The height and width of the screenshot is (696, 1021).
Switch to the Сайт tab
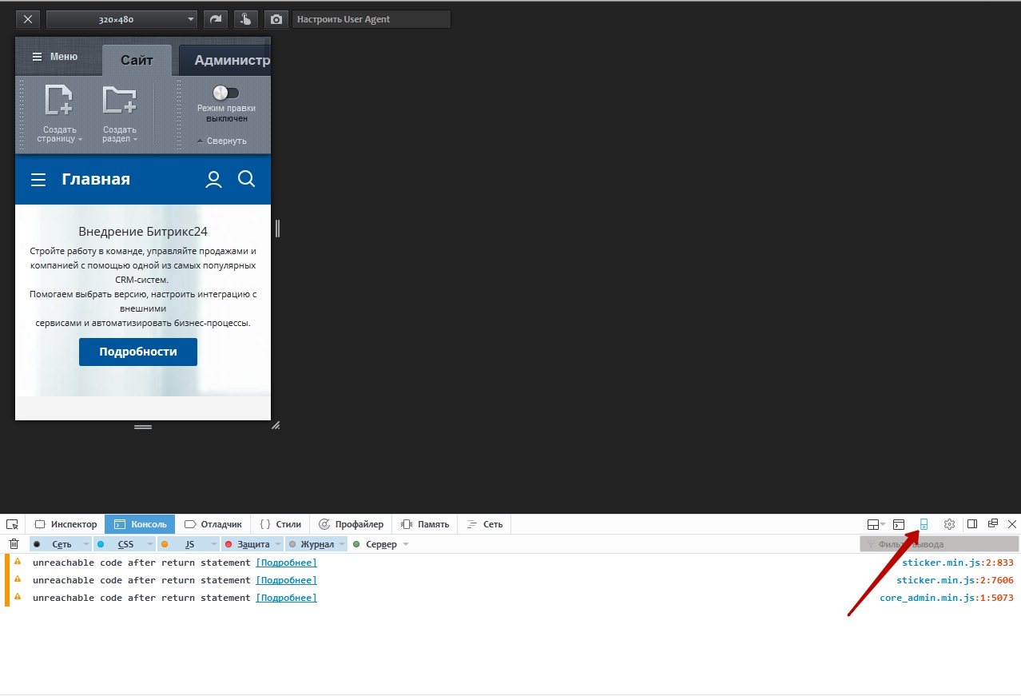point(137,61)
